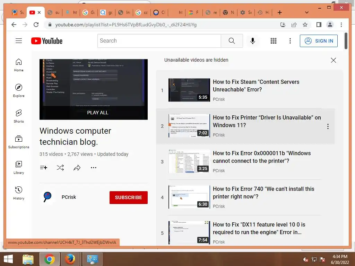Image resolution: width=355 pixels, height=266 pixels.
Task: Share the playlist
Action: 77,168
